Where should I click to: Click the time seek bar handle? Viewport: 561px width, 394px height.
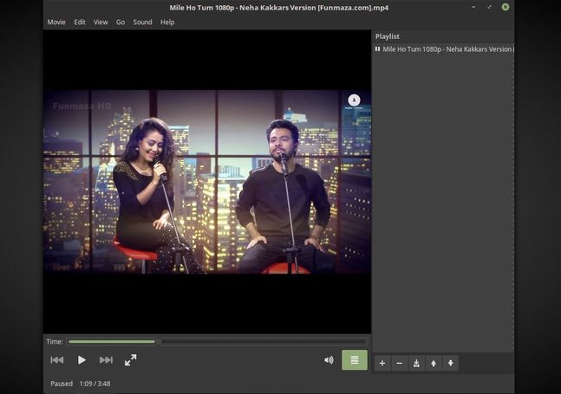(x=159, y=342)
